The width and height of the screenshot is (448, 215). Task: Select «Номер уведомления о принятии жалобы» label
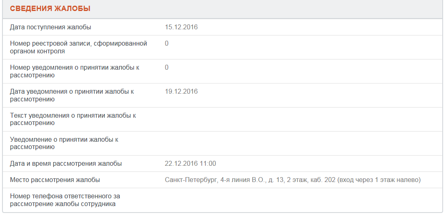(x=75, y=71)
